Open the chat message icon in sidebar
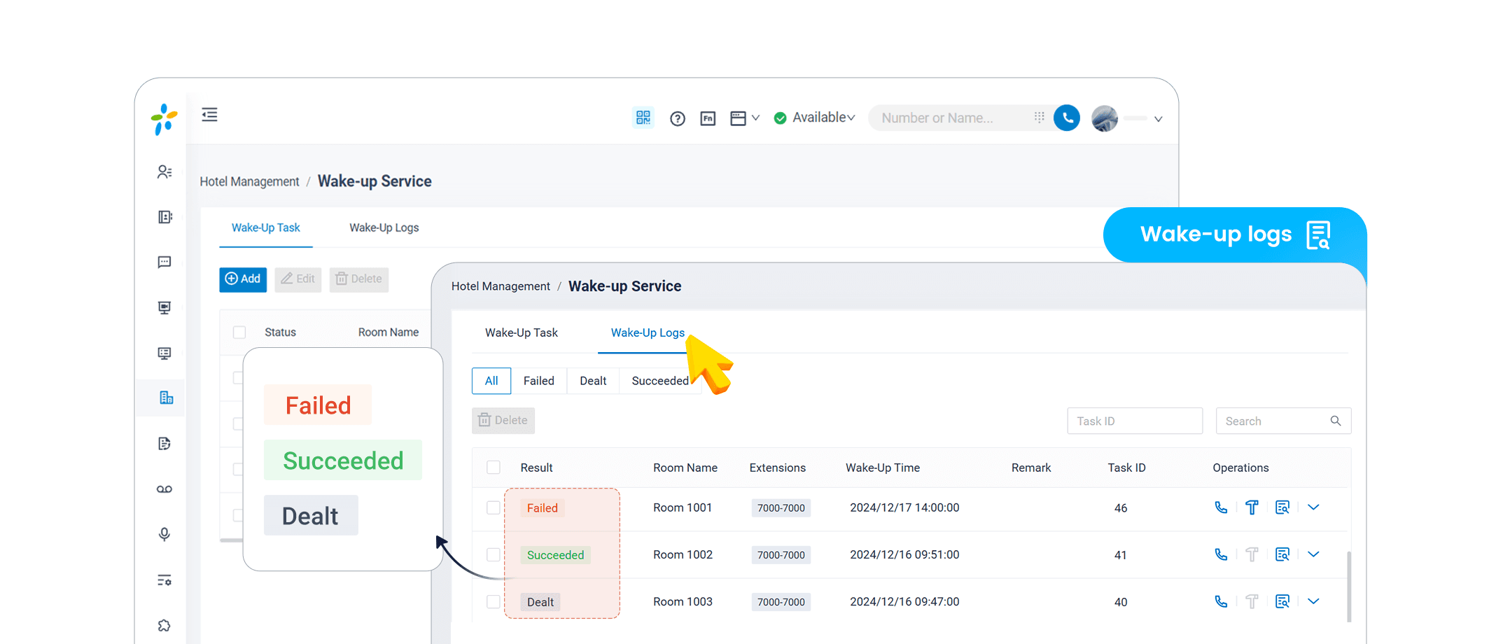This screenshot has width=1489, height=644. point(165,262)
